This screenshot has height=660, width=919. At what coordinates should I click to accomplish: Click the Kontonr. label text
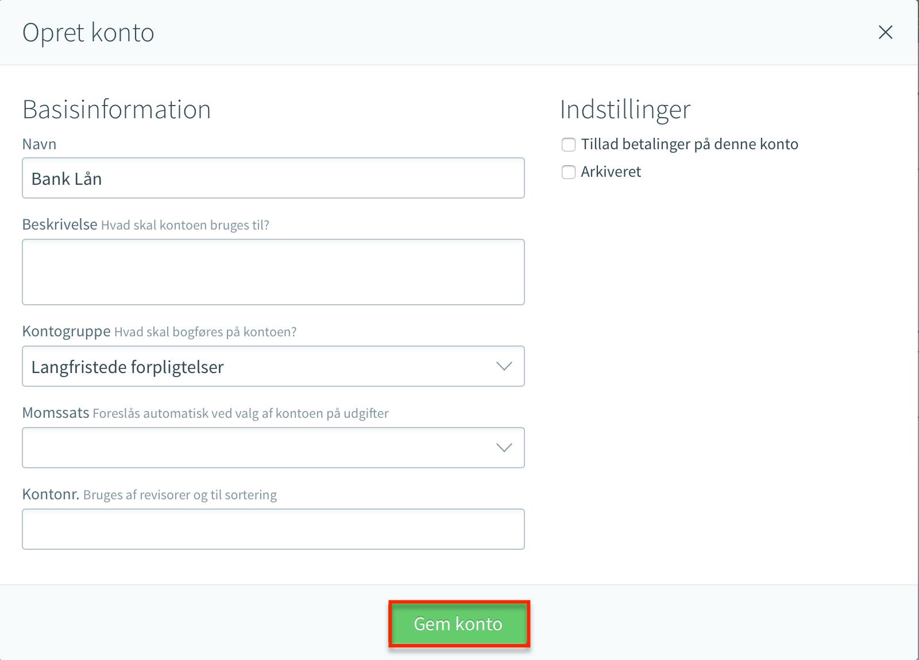click(51, 494)
